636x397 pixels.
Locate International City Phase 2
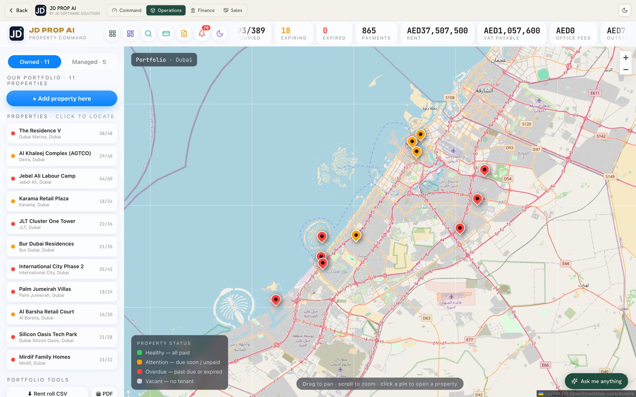tap(62, 269)
